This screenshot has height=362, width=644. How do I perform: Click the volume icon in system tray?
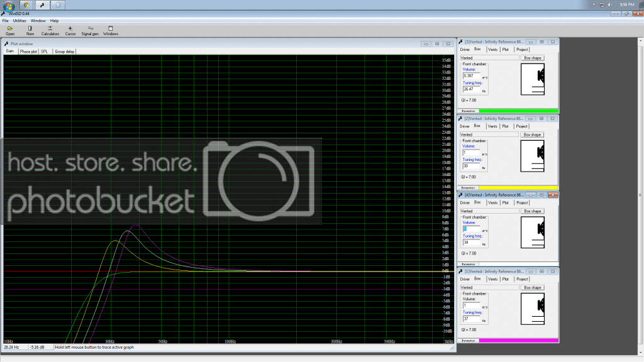[x=609, y=4]
